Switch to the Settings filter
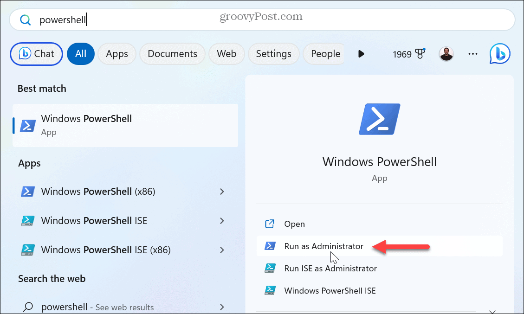This screenshot has height=314, width=524. (274, 54)
